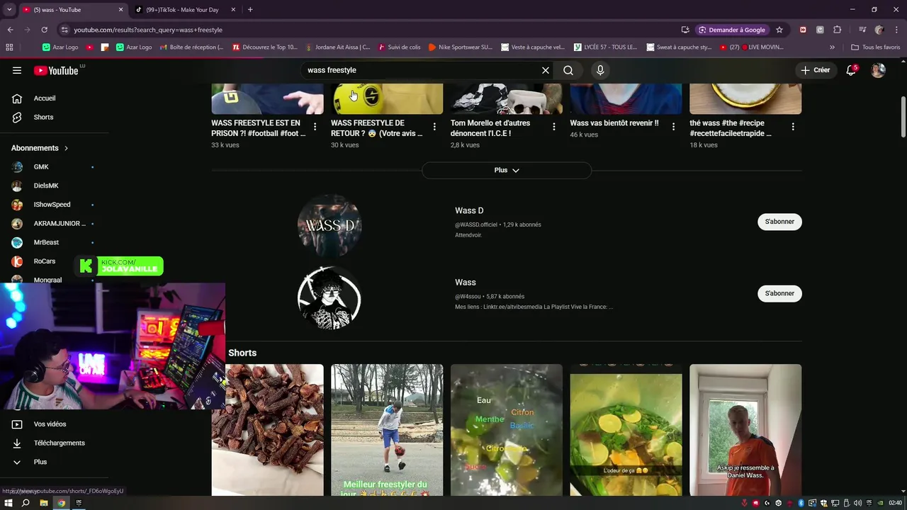Click the page vertical scrollbar
Viewport: 907px width, 510px height.
tap(903, 117)
